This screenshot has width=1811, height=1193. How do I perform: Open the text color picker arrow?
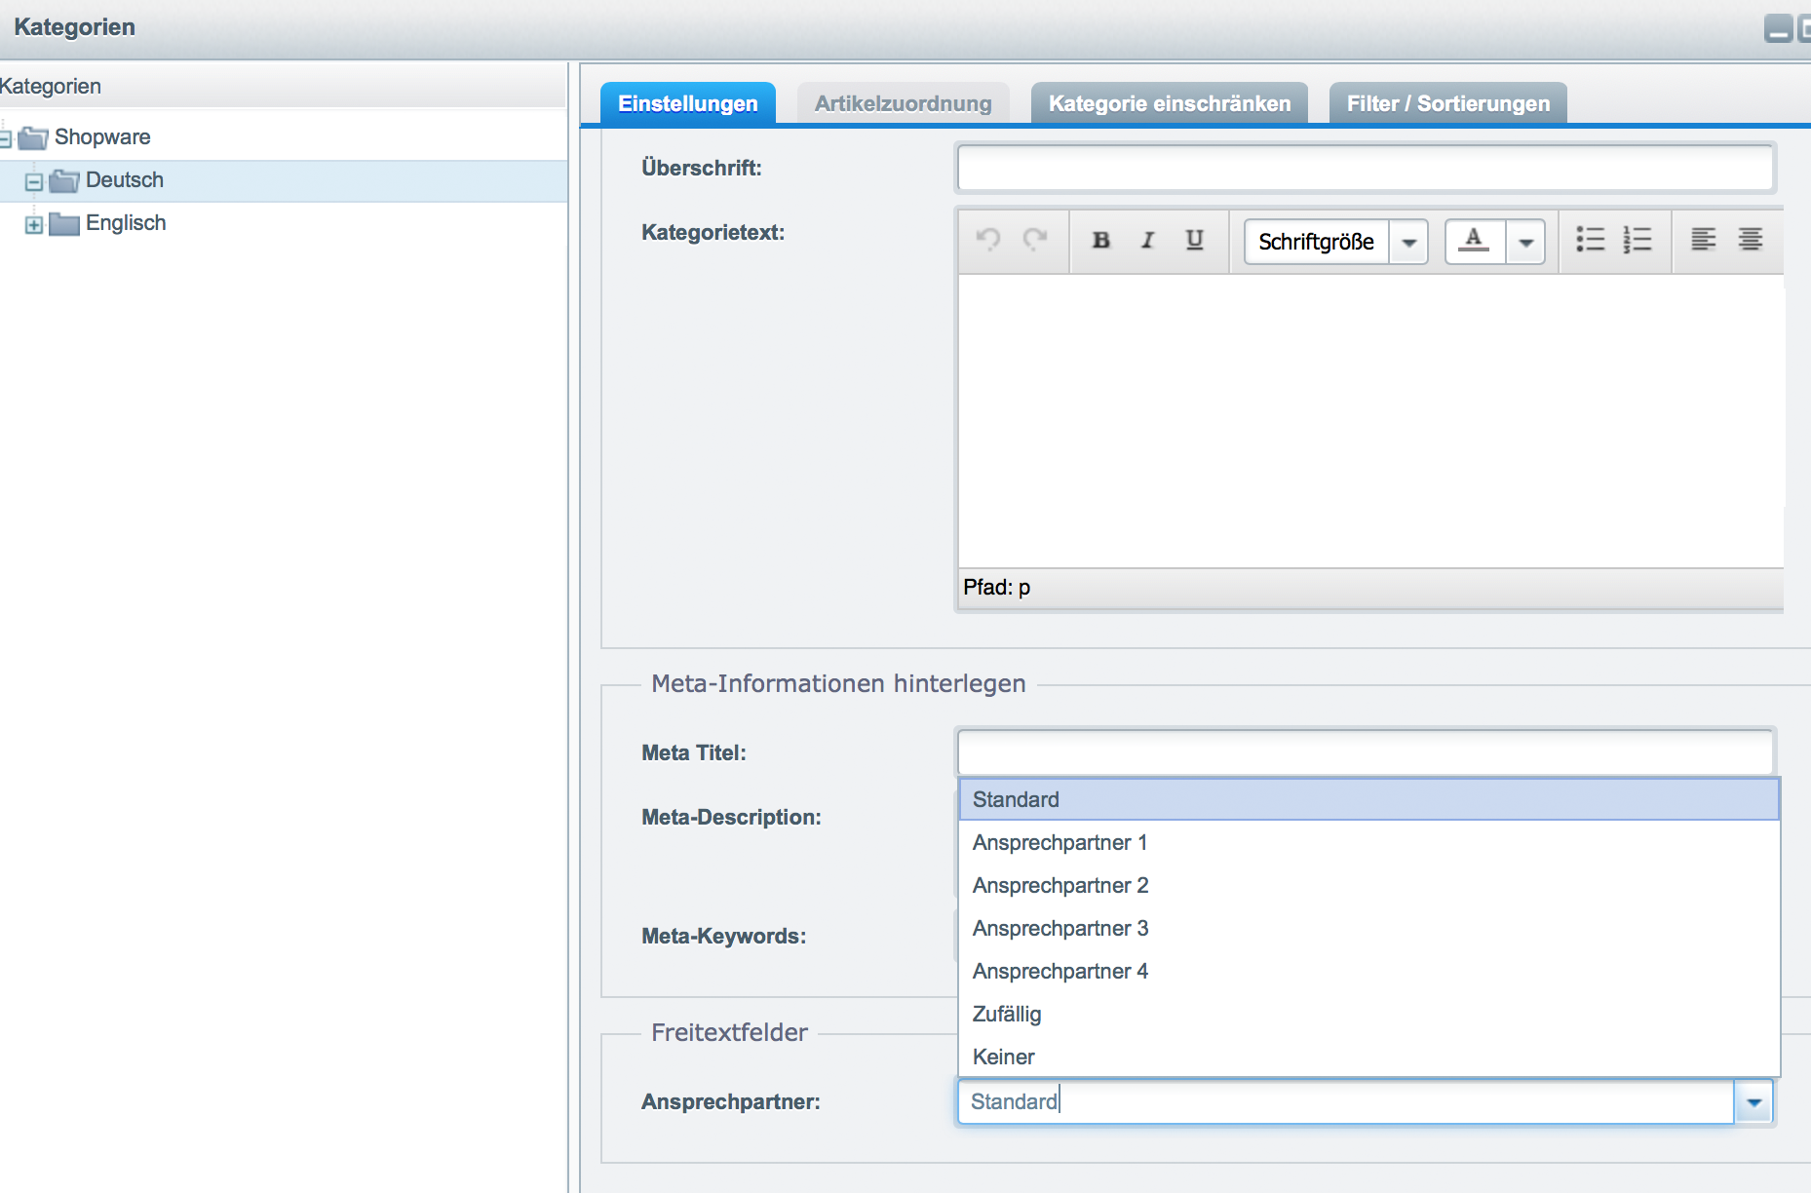point(1526,242)
